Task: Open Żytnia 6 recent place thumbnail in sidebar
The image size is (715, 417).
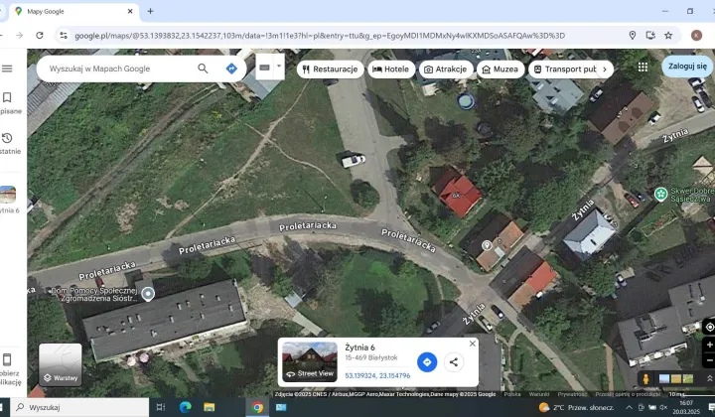Action: [8, 195]
